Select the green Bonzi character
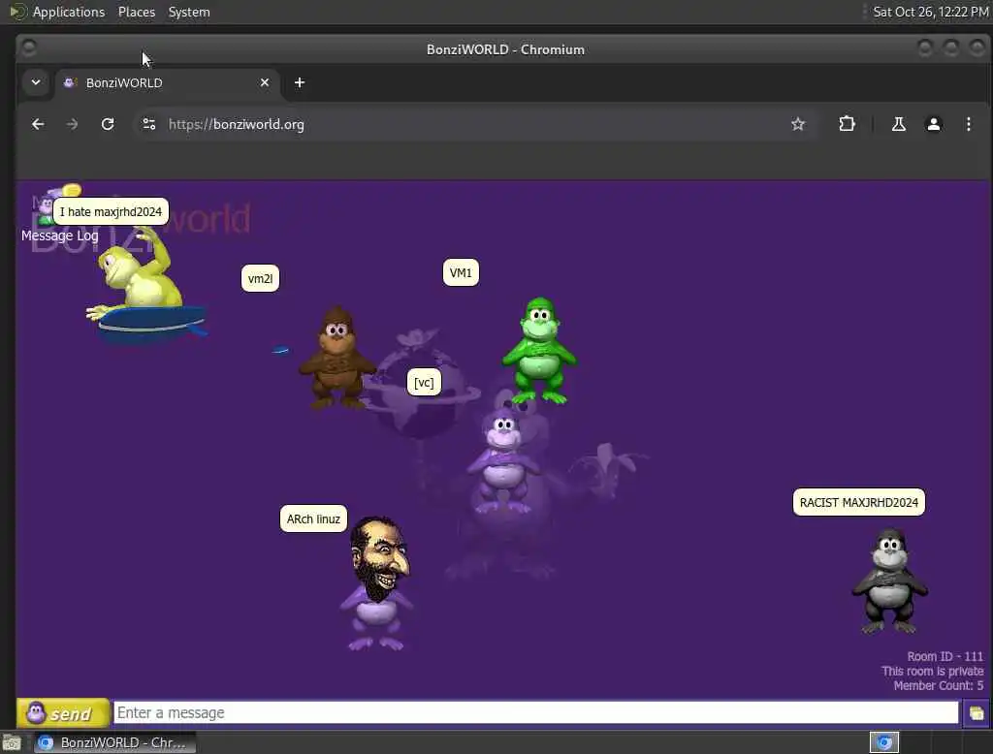Viewport: 993px width, 754px height. [x=539, y=351]
